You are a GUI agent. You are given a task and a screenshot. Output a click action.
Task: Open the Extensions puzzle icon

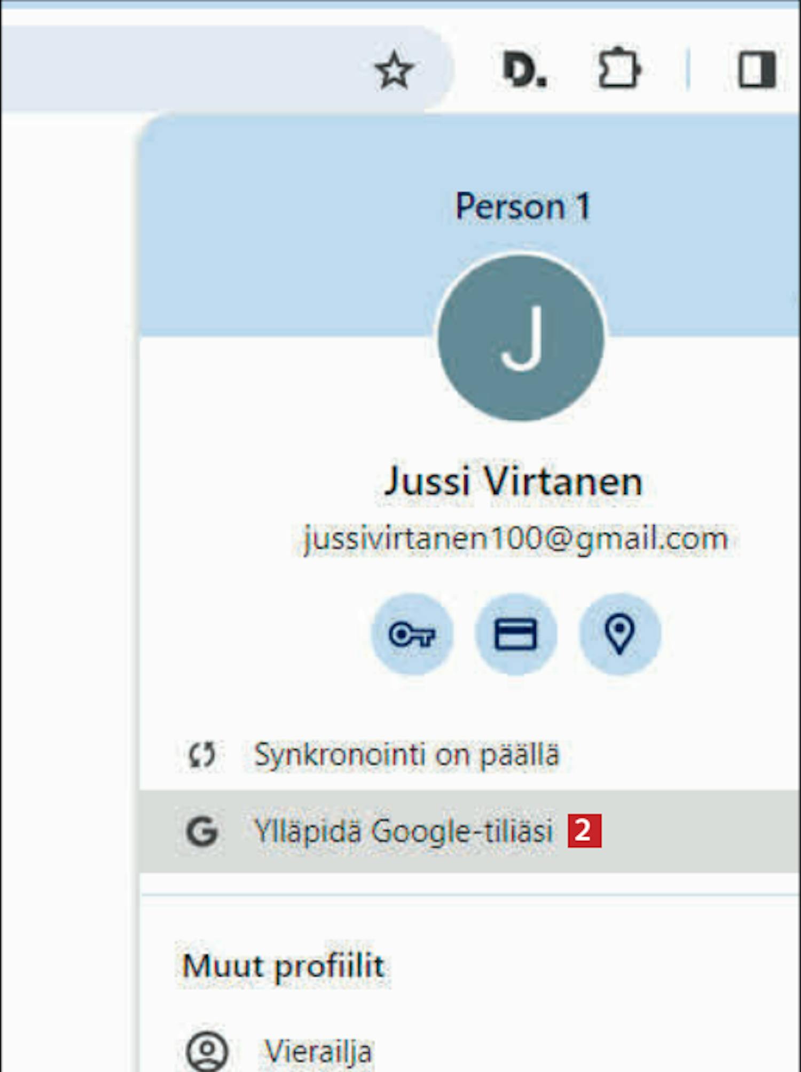click(x=619, y=68)
